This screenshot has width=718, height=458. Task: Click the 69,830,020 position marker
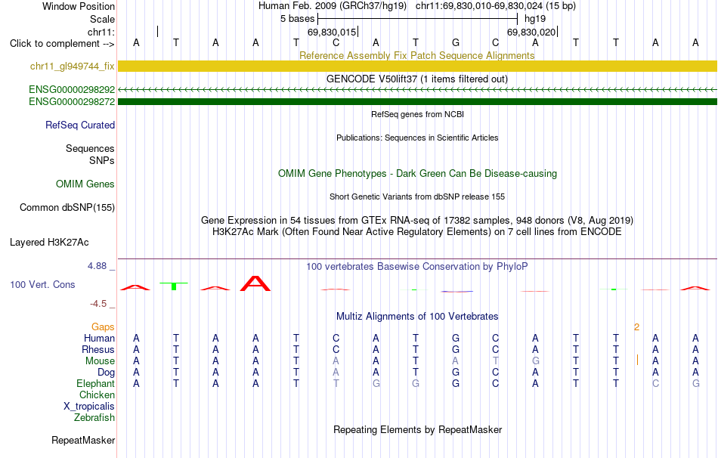pos(533,32)
